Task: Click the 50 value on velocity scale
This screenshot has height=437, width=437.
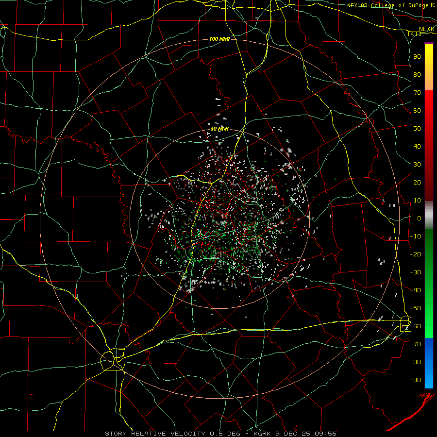Action: [417, 129]
